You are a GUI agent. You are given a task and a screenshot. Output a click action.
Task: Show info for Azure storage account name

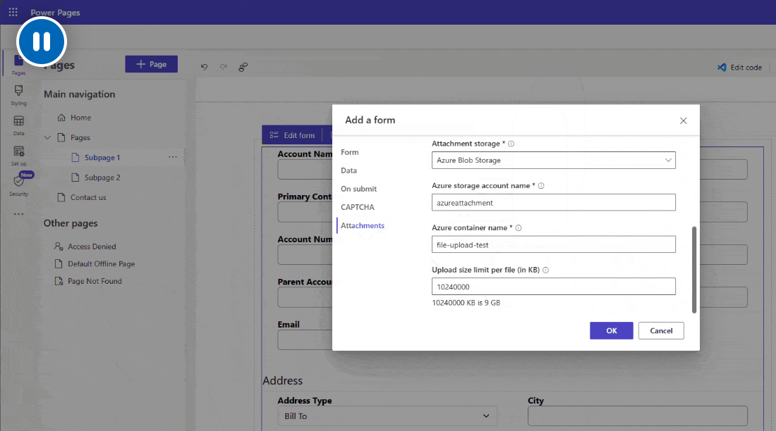(x=541, y=186)
